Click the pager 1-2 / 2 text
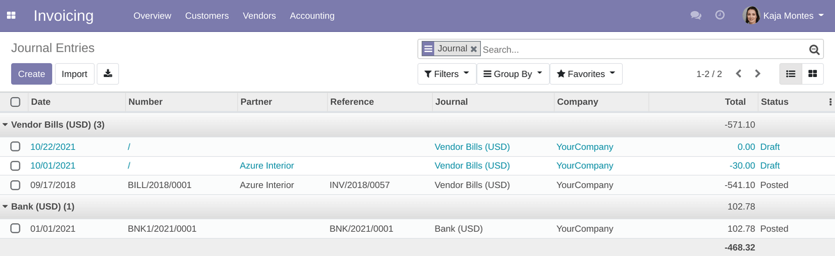 (x=709, y=74)
